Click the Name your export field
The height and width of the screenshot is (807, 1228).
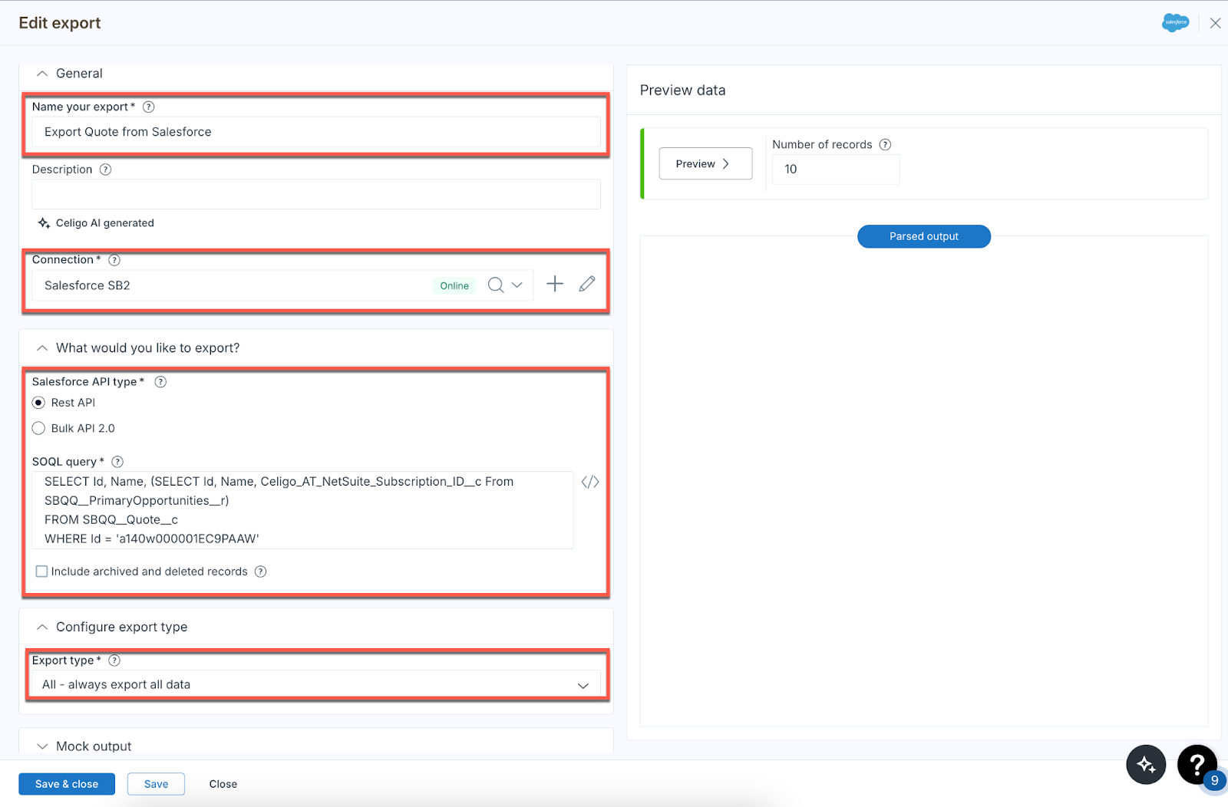315,132
